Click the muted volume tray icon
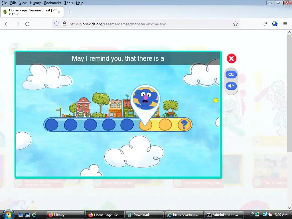The width and height of the screenshot is (292, 219). click(270, 215)
